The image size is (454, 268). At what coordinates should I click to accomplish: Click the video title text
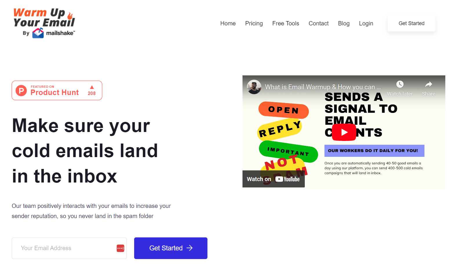pyautogui.click(x=323, y=87)
